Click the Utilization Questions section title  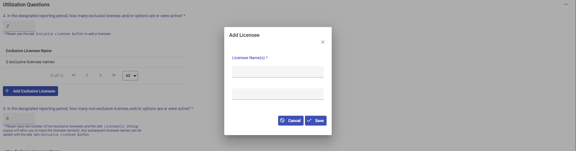pos(26,5)
